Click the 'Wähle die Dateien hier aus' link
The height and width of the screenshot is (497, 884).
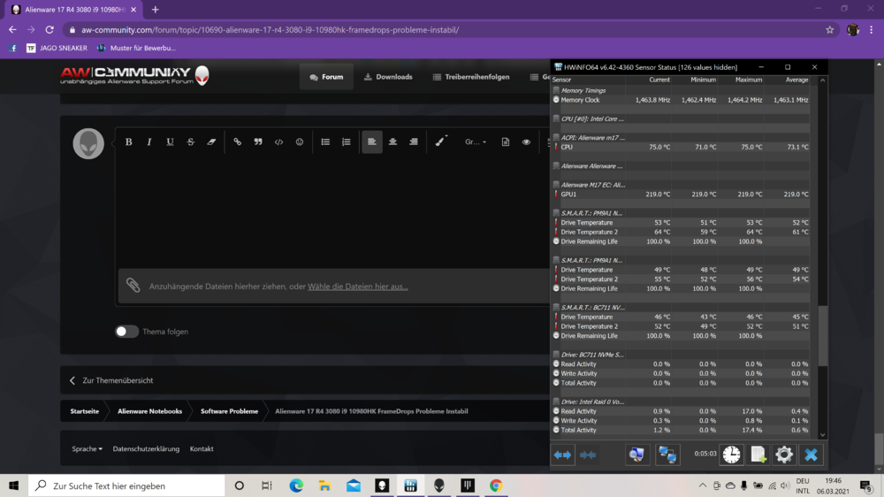tap(357, 287)
